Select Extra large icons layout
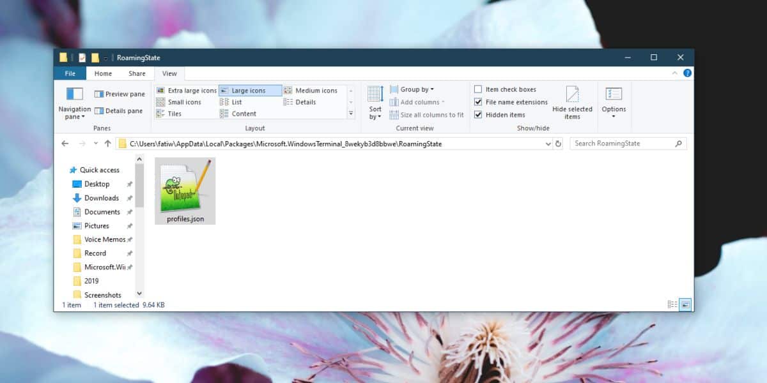 187,91
